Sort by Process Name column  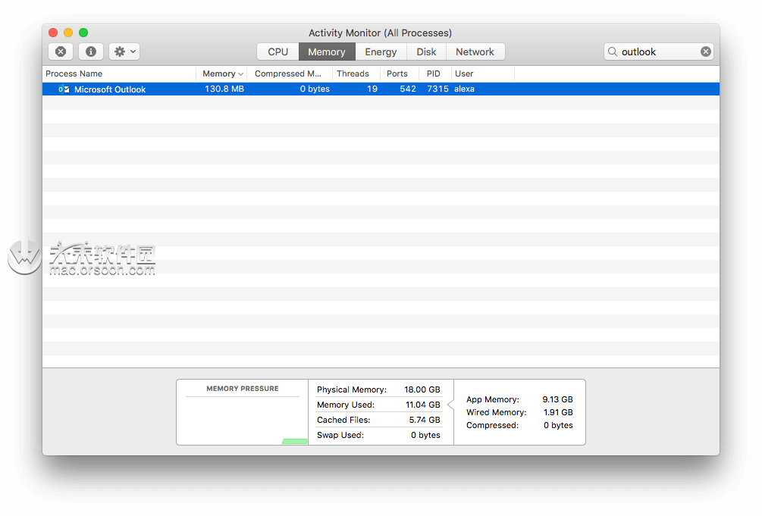pyautogui.click(x=119, y=73)
